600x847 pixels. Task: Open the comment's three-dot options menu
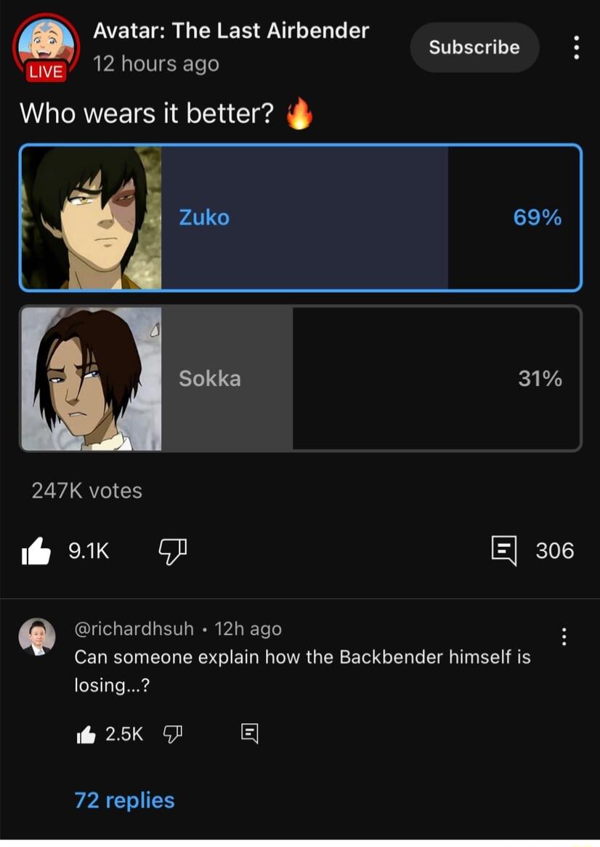click(564, 636)
